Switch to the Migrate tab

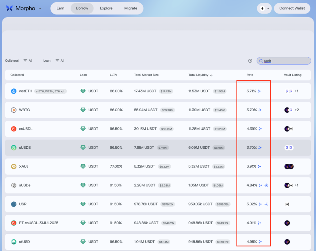coord(131,8)
